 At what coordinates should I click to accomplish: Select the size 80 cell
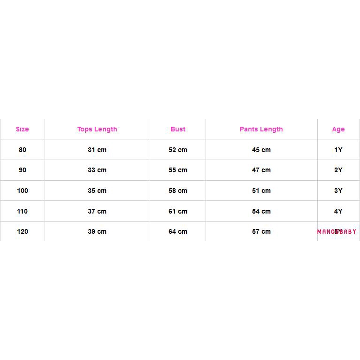(22, 150)
